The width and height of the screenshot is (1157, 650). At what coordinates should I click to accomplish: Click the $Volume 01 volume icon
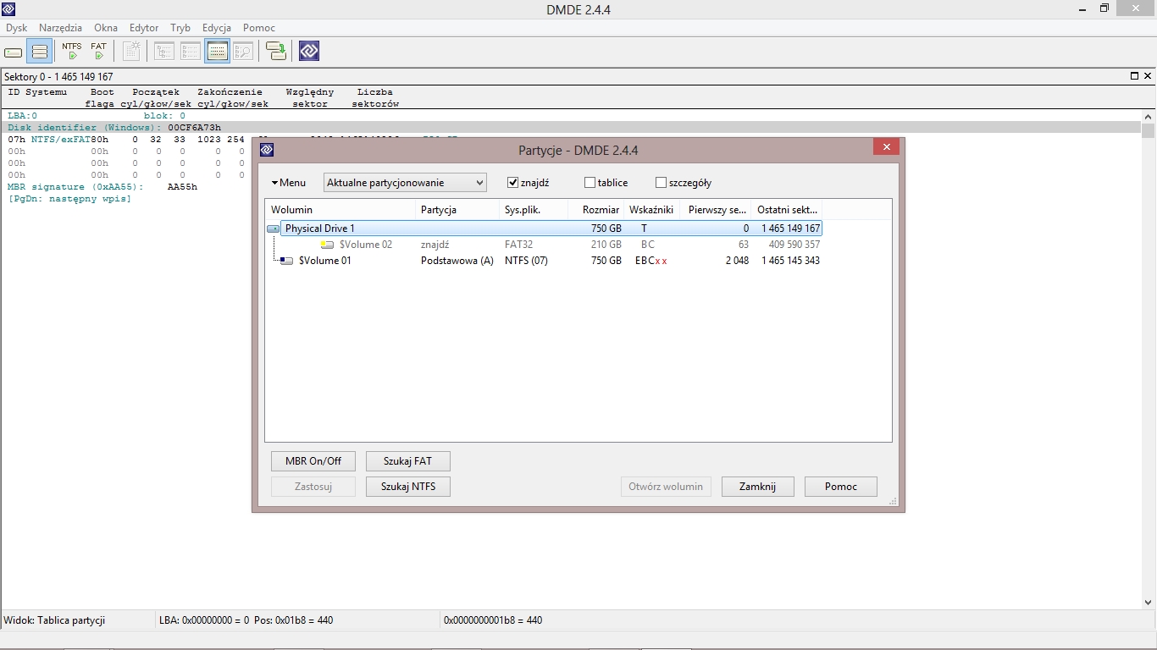coord(286,261)
